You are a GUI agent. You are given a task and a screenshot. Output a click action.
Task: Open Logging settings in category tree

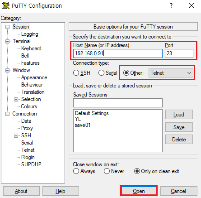[30, 34]
